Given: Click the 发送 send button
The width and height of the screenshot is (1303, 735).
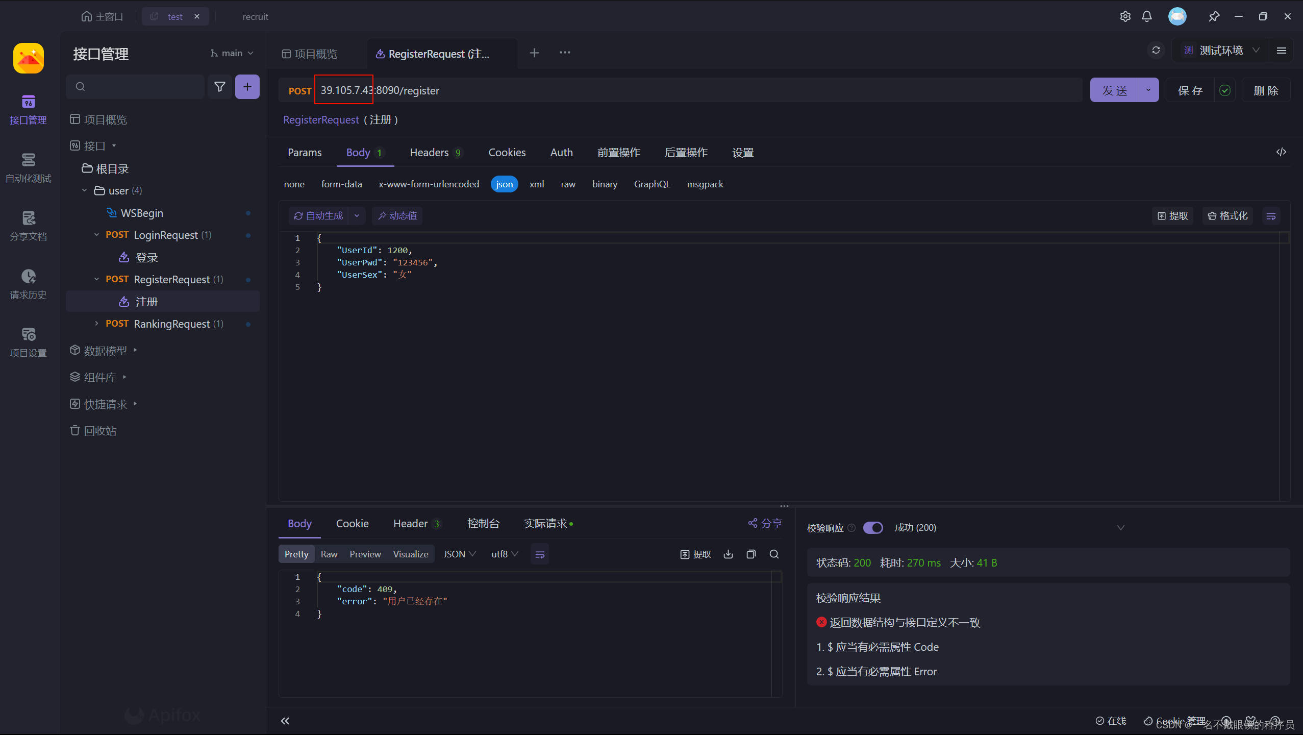Looking at the screenshot, I should pos(1114,90).
